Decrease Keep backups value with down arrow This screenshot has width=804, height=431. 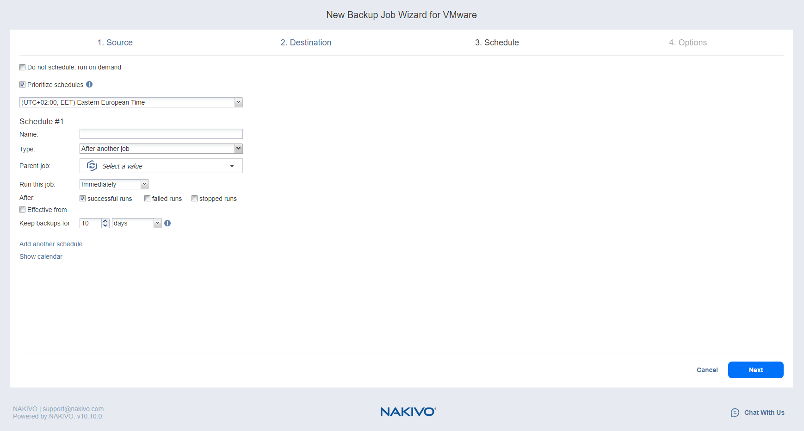105,226
